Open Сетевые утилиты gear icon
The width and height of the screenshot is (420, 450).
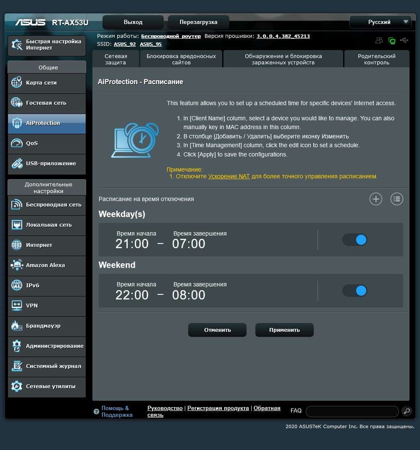[17, 386]
